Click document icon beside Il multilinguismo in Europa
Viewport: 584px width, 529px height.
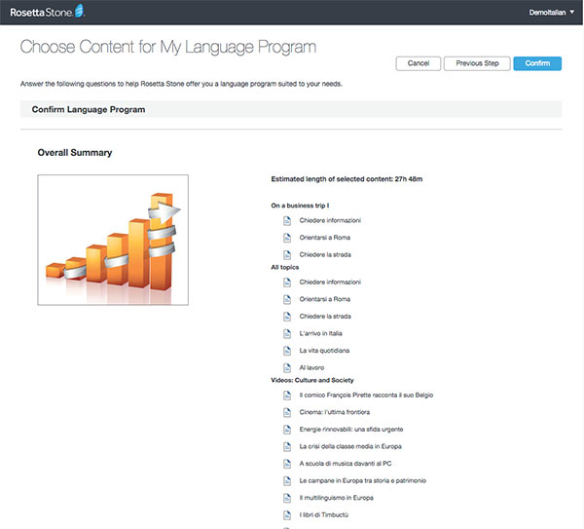(287, 497)
